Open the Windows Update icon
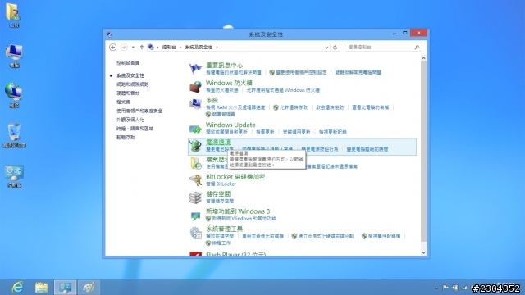Image resolution: width=525 pixels, height=295 pixels. (195, 129)
